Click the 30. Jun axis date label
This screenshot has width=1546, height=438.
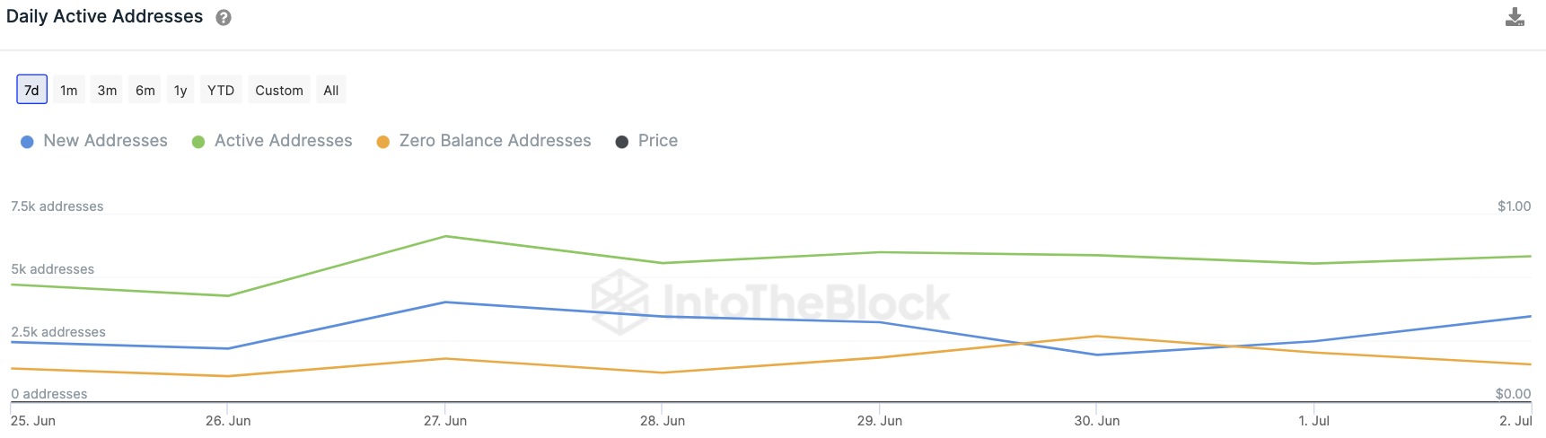click(1096, 421)
